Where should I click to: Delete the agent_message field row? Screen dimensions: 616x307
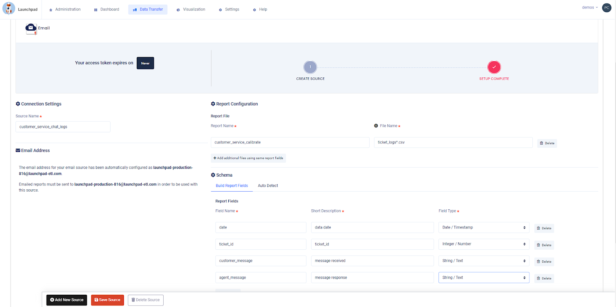[544, 279]
